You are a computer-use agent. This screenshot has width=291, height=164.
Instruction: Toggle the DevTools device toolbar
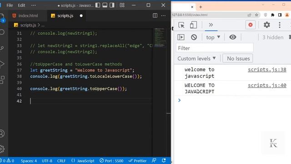coord(193,25)
